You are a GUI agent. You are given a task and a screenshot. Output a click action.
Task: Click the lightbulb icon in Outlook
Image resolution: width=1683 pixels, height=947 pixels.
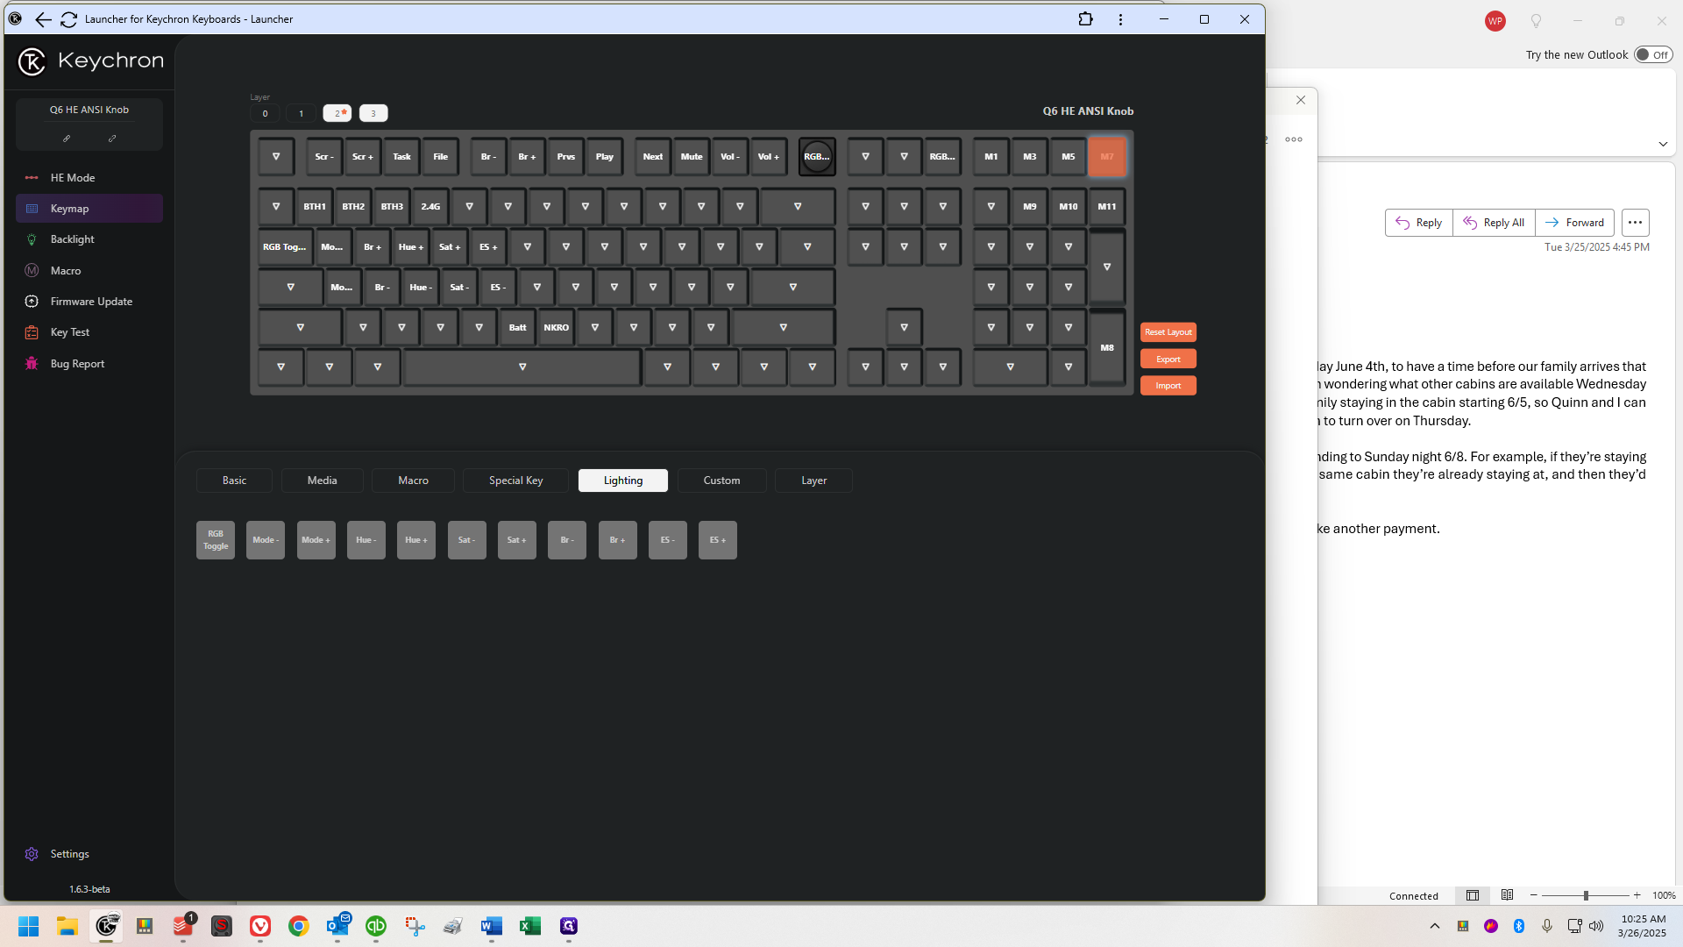[1536, 21]
